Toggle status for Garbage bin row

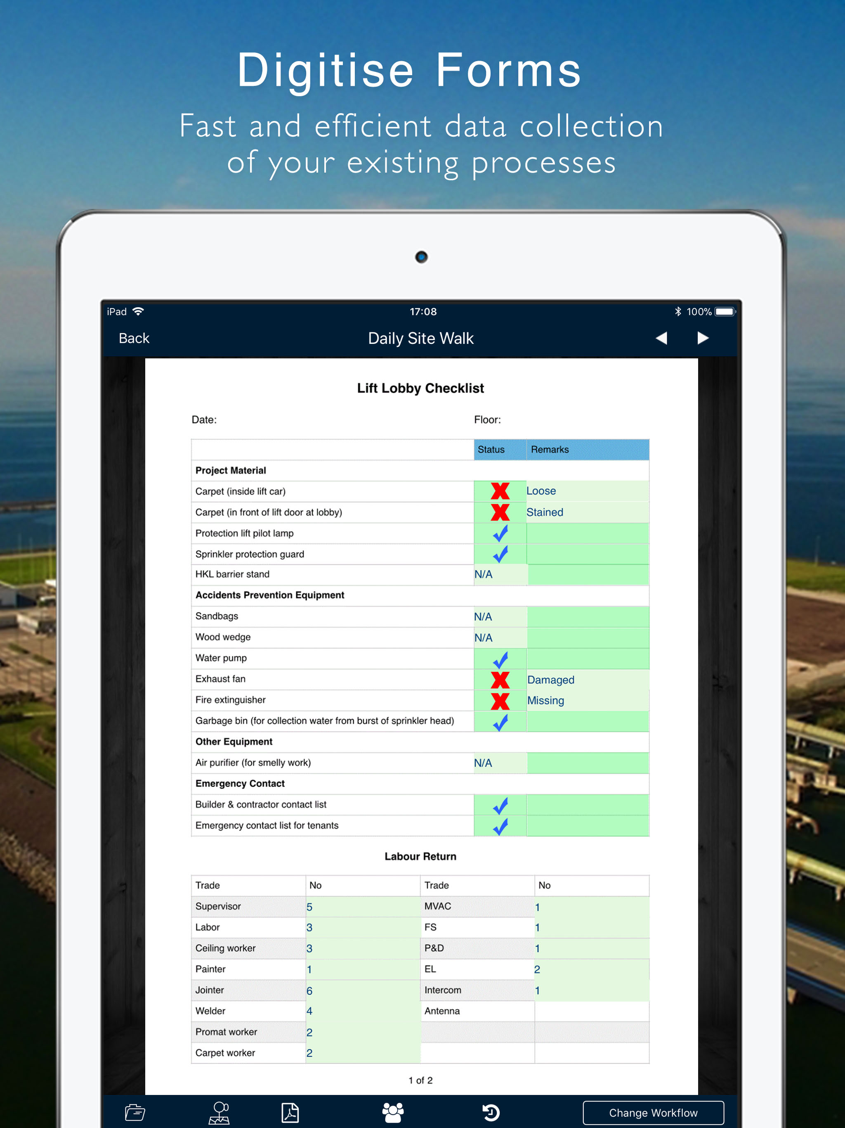click(x=500, y=722)
